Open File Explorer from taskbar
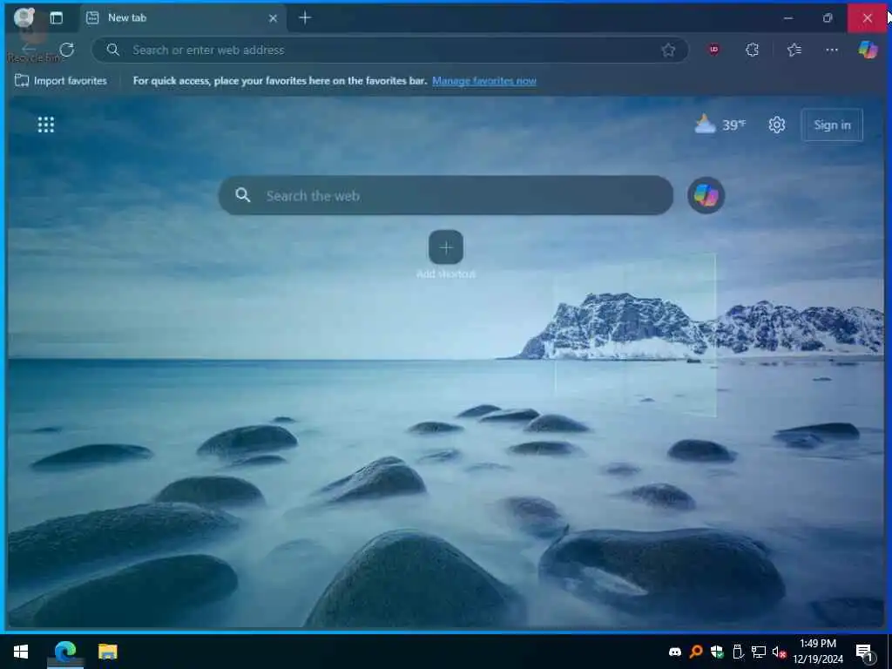The height and width of the screenshot is (669, 892). pos(107,652)
